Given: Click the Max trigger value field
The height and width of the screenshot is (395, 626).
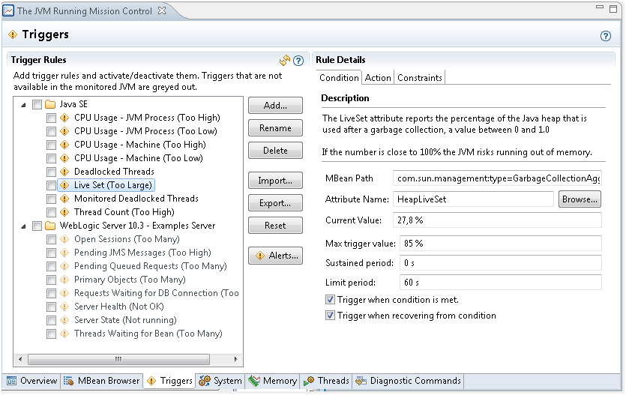Looking at the screenshot, I should click(497, 244).
